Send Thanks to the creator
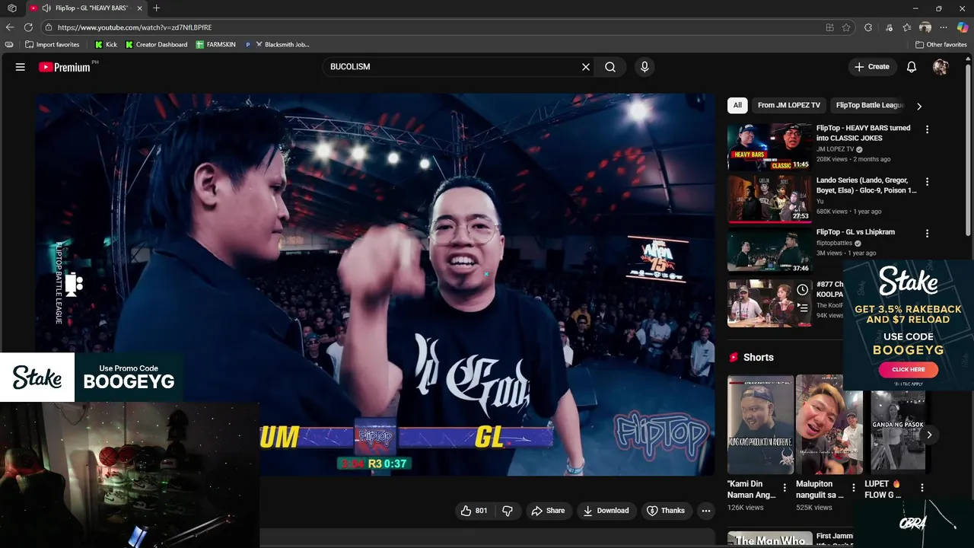This screenshot has width=974, height=548. (x=665, y=511)
